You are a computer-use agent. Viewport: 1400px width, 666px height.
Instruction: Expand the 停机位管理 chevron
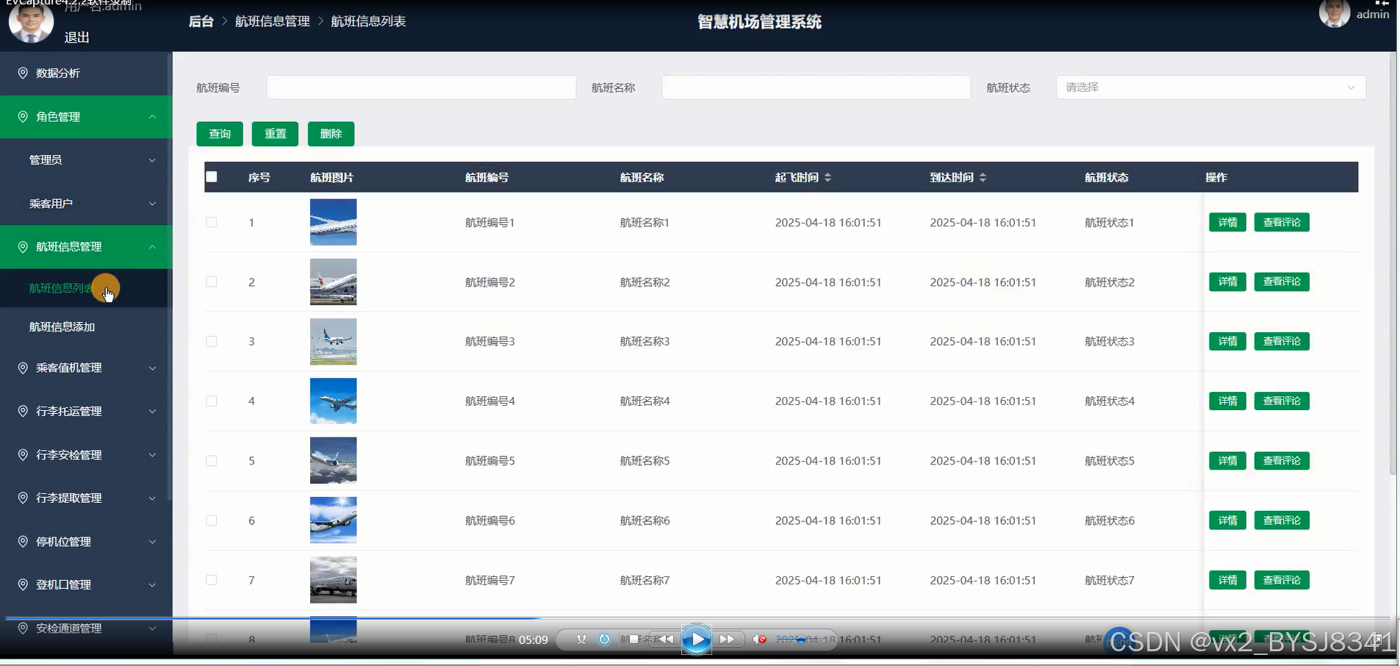pos(152,542)
